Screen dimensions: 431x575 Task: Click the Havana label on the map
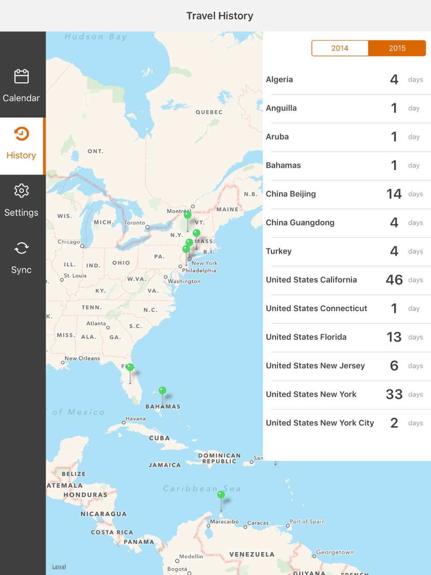click(136, 419)
